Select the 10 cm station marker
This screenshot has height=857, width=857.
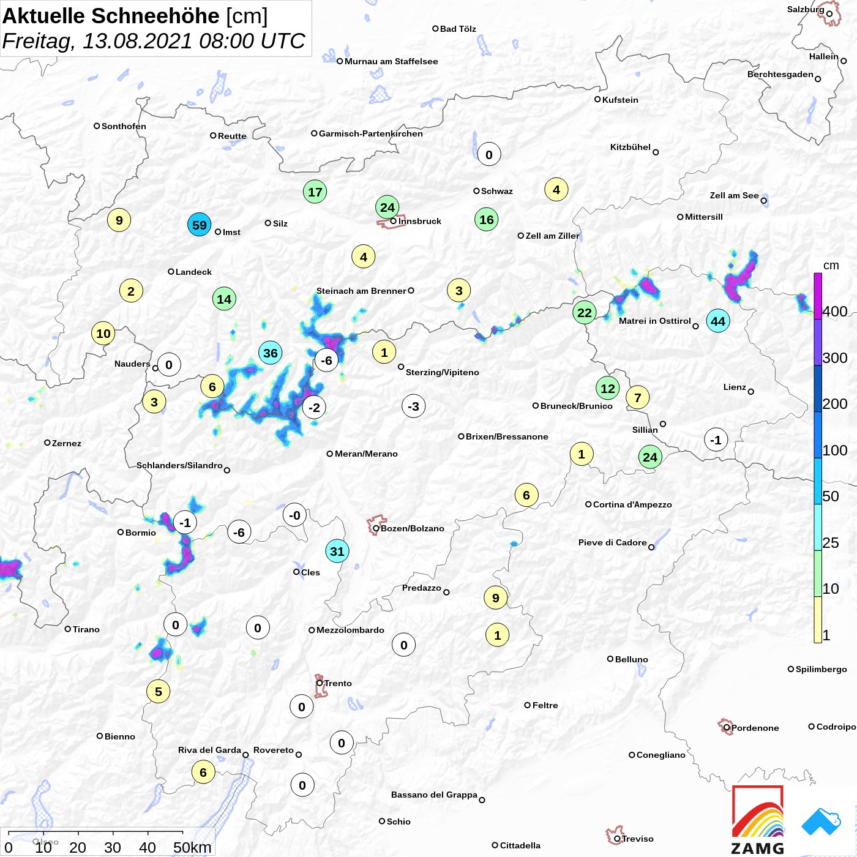pyautogui.click(x=103, y=334)
